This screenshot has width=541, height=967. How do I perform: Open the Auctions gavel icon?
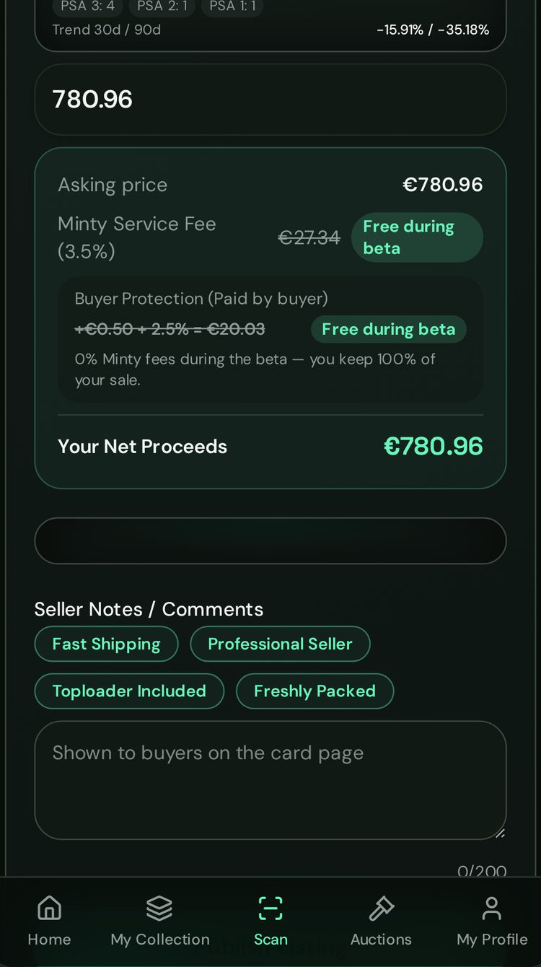click(381, 909)
